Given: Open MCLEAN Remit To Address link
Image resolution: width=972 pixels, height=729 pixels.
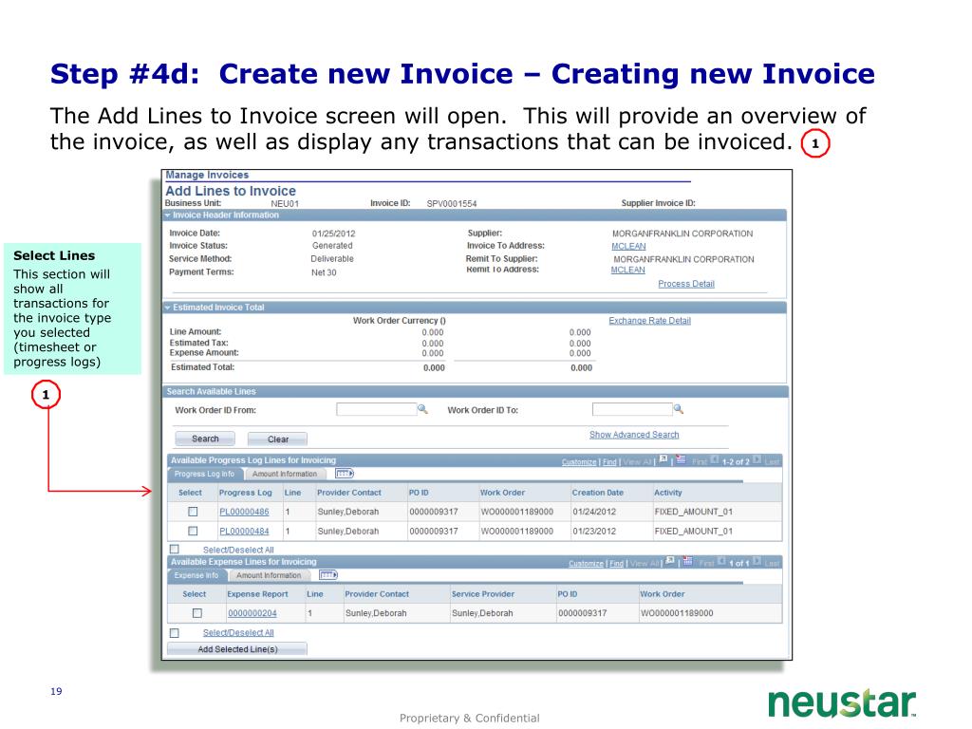Looking at the screenshot, I should (x=628, y=270).
